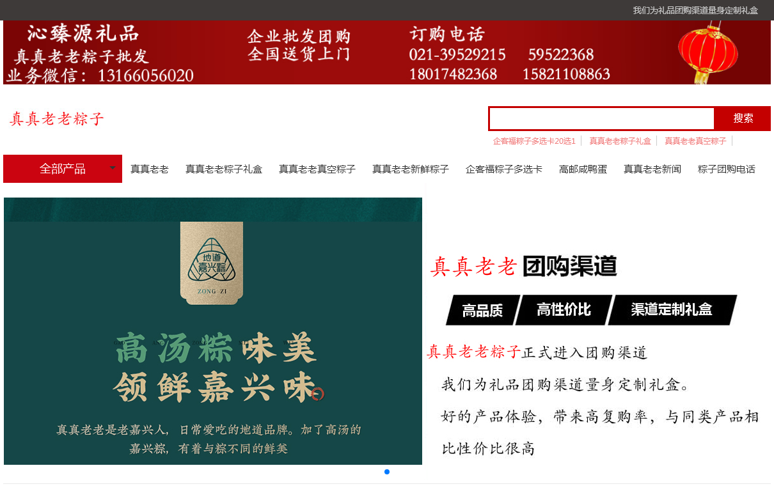Screen dimensions: 774x491
Task: Click the 高性价比 black label
Action: click(564, 310)
